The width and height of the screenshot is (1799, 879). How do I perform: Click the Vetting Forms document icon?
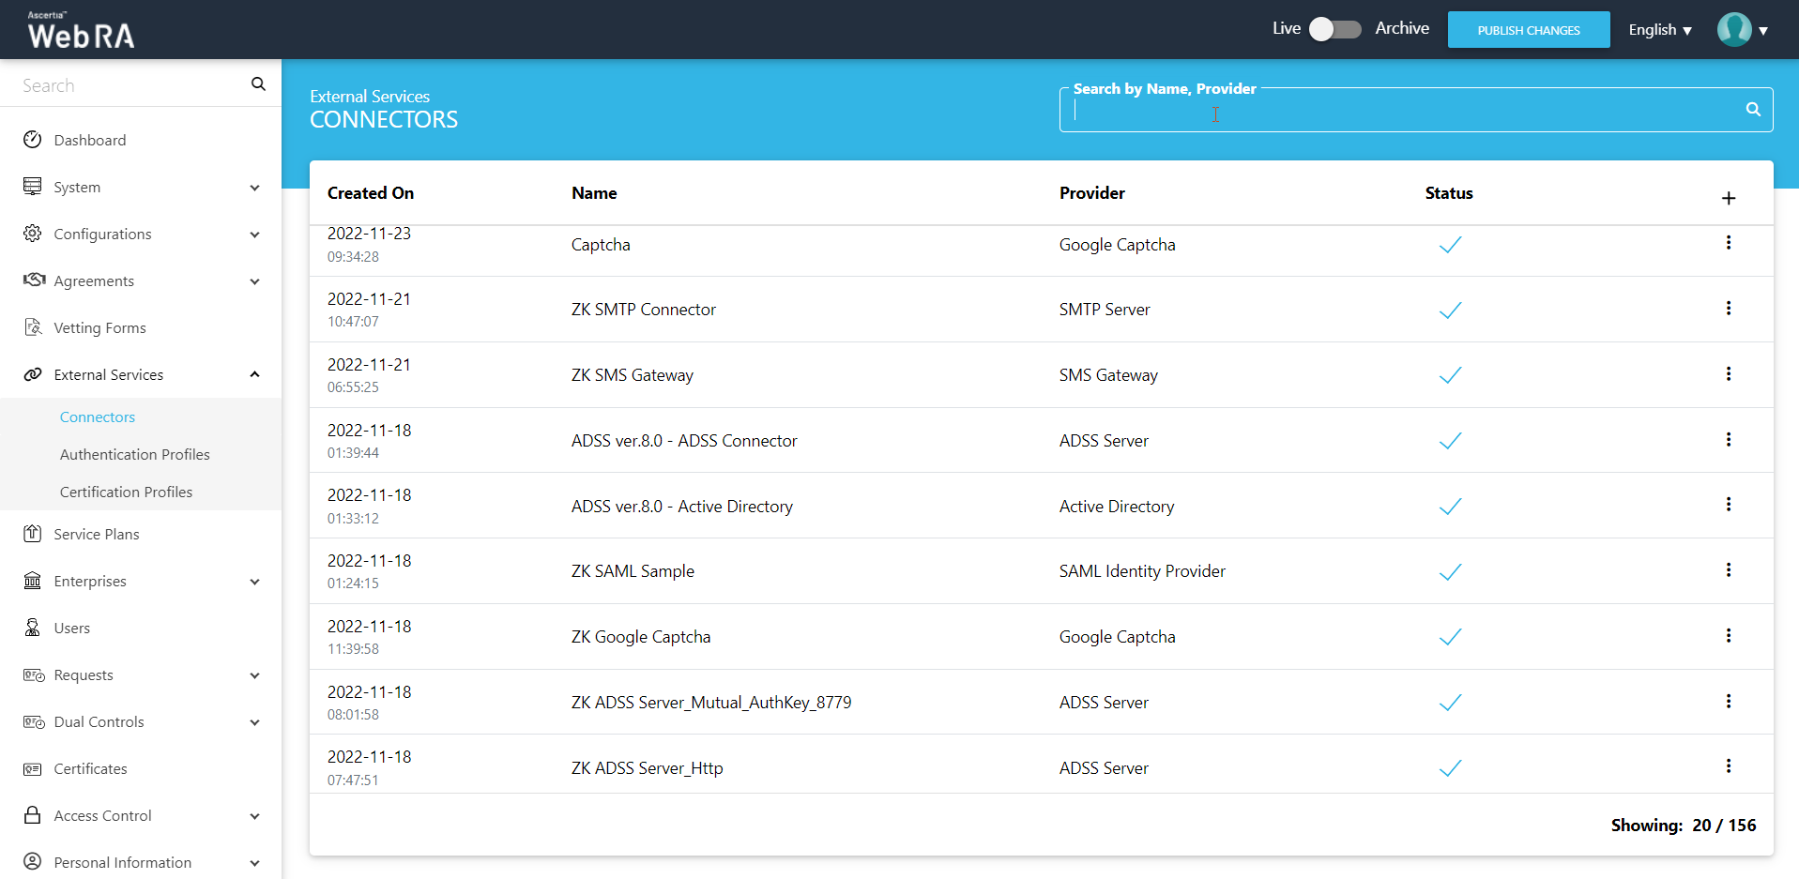[33, 326]
